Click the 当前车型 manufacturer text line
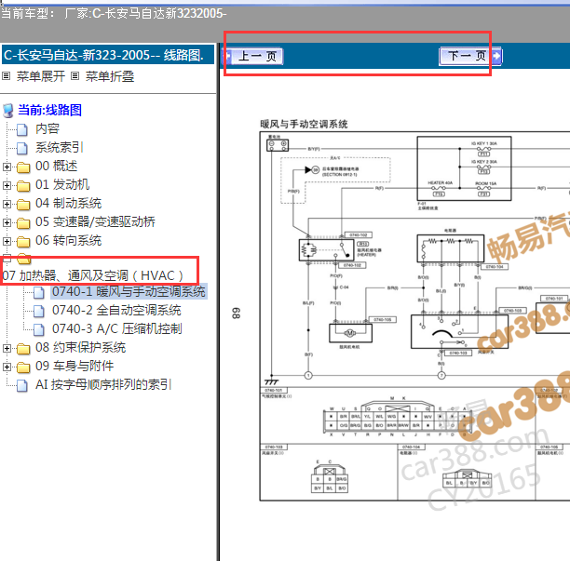Viewport: 570px width, 561px height. click(114, 13)
